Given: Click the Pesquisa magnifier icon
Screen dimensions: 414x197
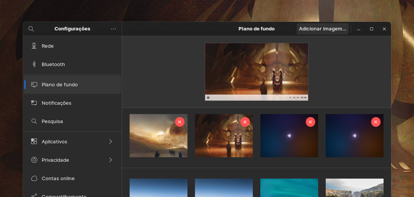Looking at the screenshot, I should (34, 121).
